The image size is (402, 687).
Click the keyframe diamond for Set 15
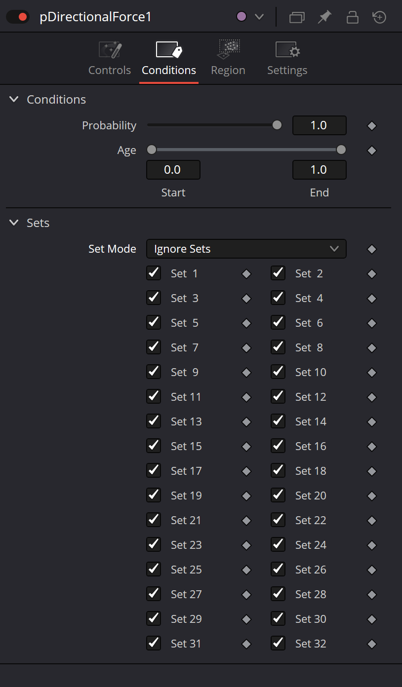(246, 447)
